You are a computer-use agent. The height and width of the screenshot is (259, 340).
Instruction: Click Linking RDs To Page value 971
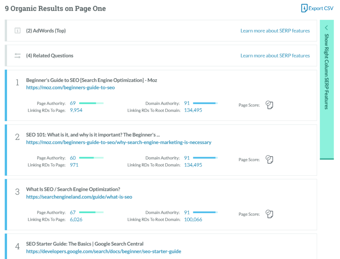[74, 165]
